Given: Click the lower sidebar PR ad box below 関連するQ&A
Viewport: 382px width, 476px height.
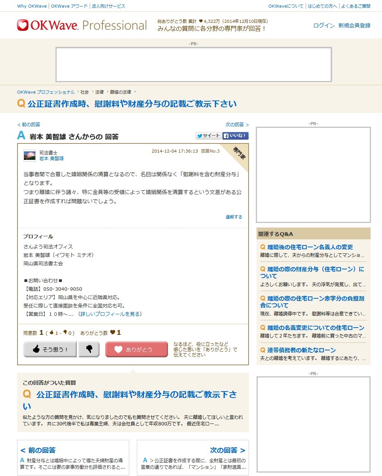Looking at the screenshot, I should click(x=313, y=425).
